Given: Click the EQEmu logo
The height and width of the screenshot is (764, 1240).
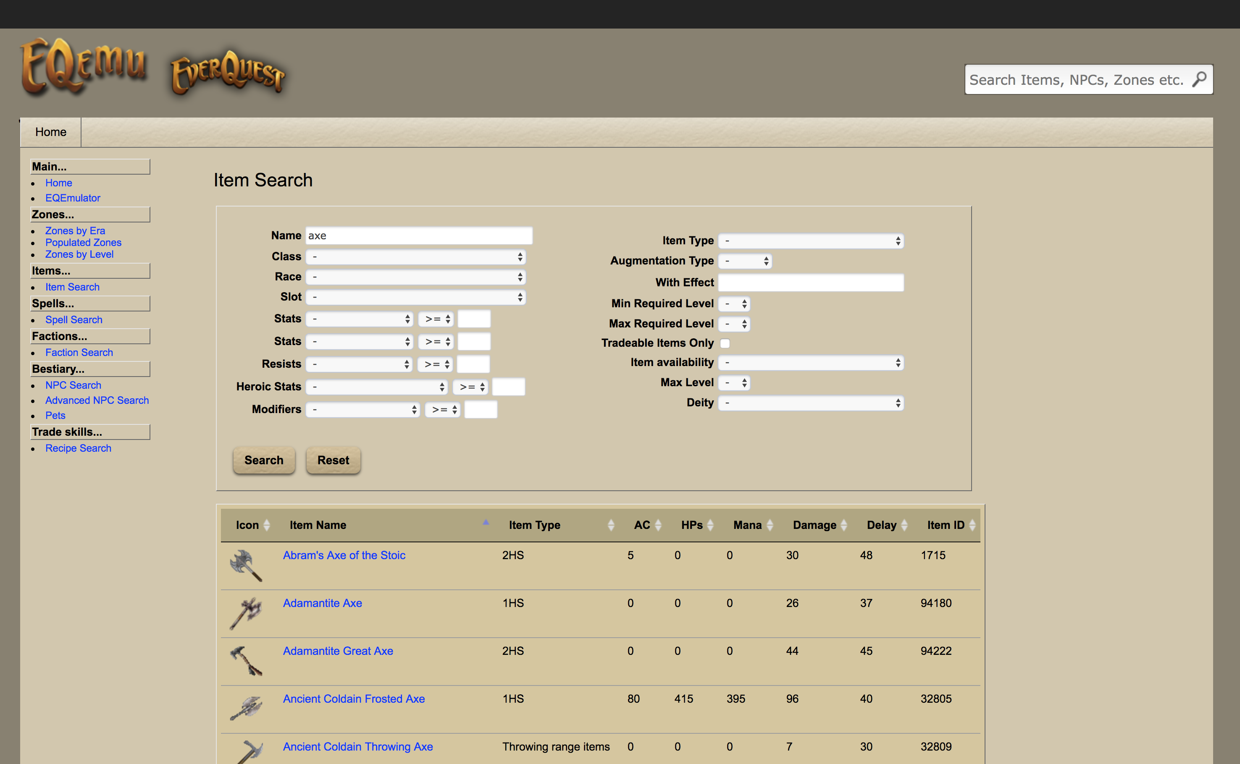Looking at the screenshot, I should (84, 66).
